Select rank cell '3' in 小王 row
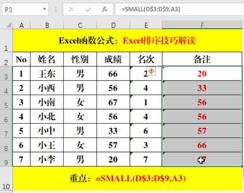 click(x=146, y=145)
